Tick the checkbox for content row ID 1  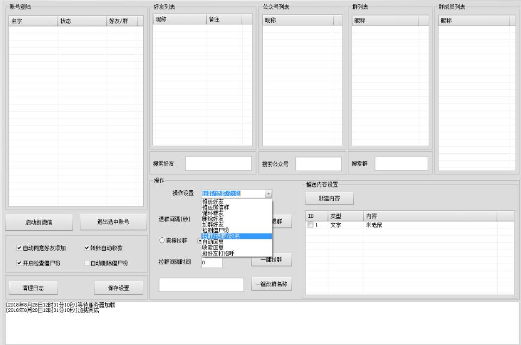pos(310,225)
